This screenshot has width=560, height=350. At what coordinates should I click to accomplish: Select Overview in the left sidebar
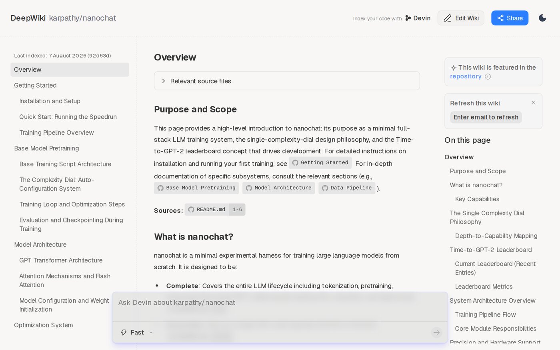(x=70, y=70)
